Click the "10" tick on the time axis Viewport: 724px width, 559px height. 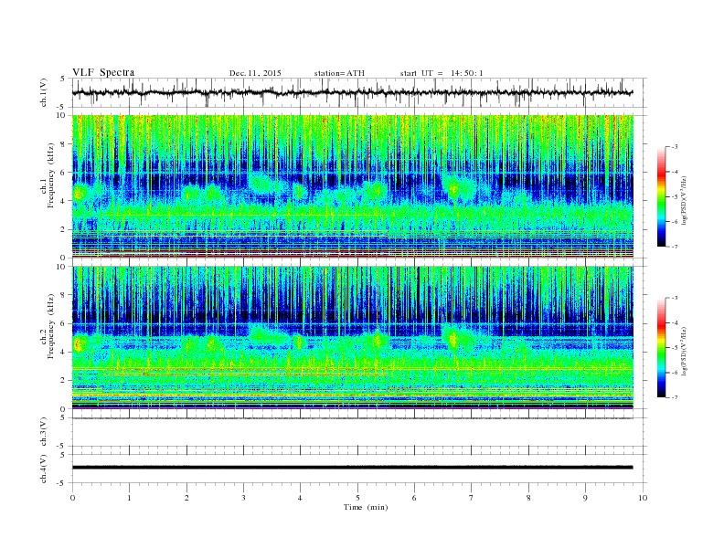tap(643, 498)
